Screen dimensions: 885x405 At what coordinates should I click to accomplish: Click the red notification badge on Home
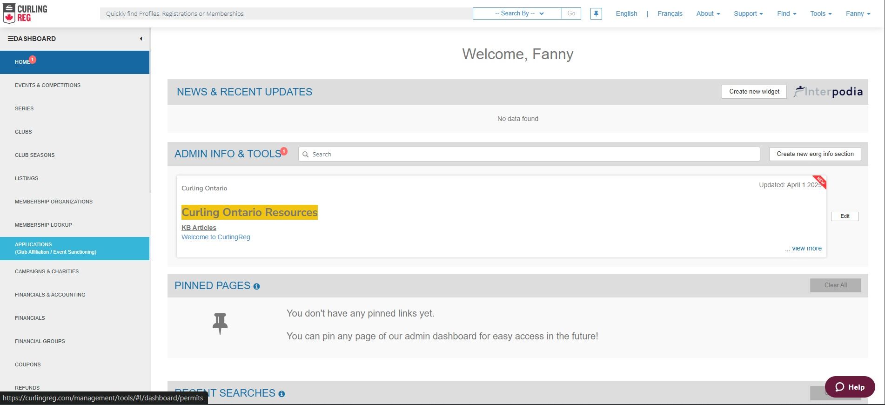tap(33, 60)
